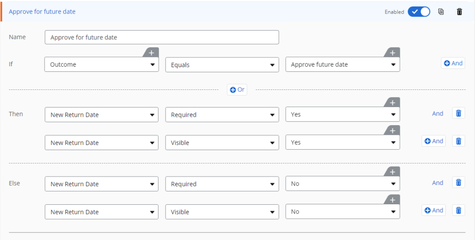Open the Then row Required property dropdown
The image size is (475, 240).
click(222, 114)
